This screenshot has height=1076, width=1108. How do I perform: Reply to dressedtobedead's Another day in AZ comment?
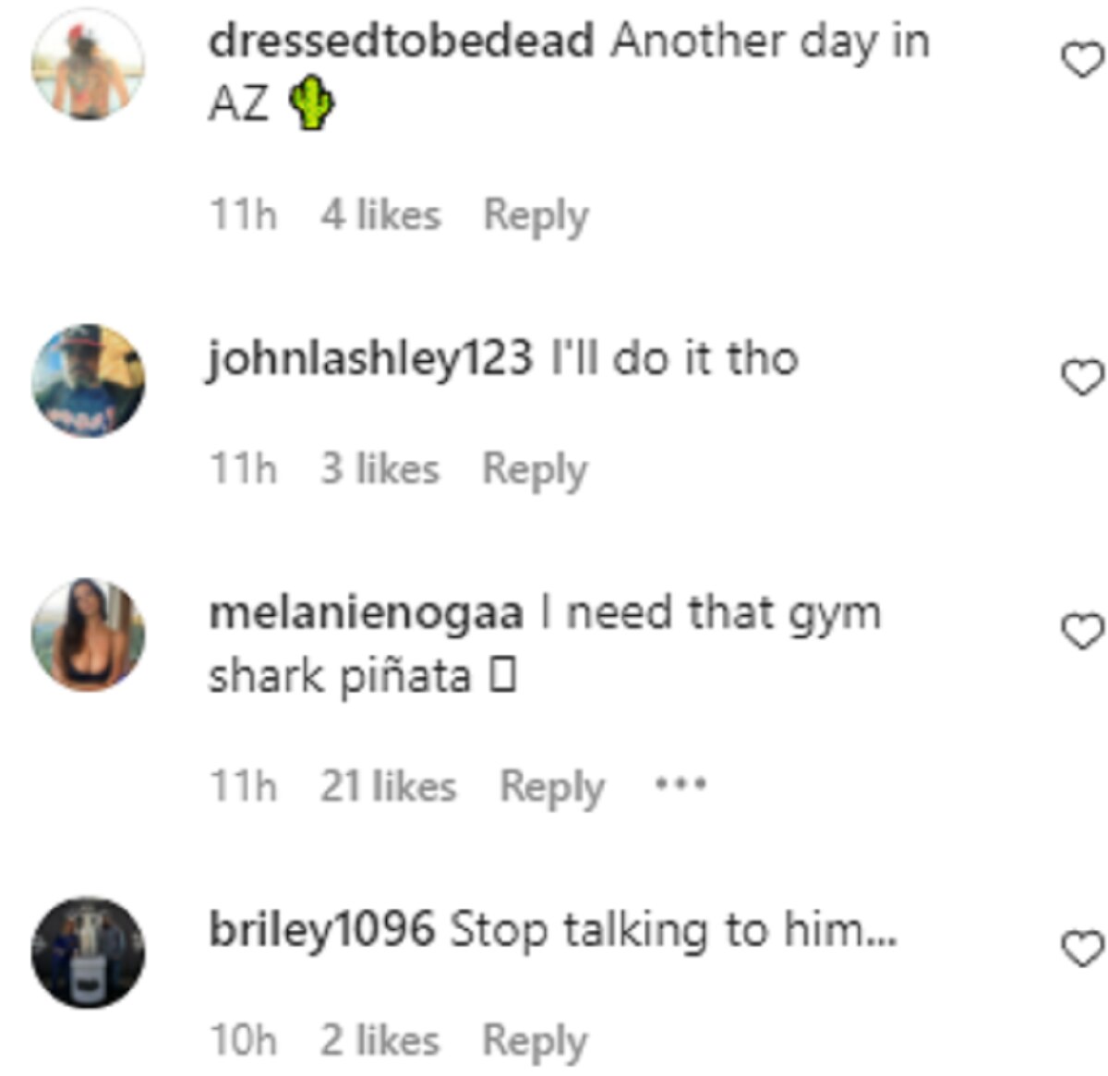pos(536,217)
